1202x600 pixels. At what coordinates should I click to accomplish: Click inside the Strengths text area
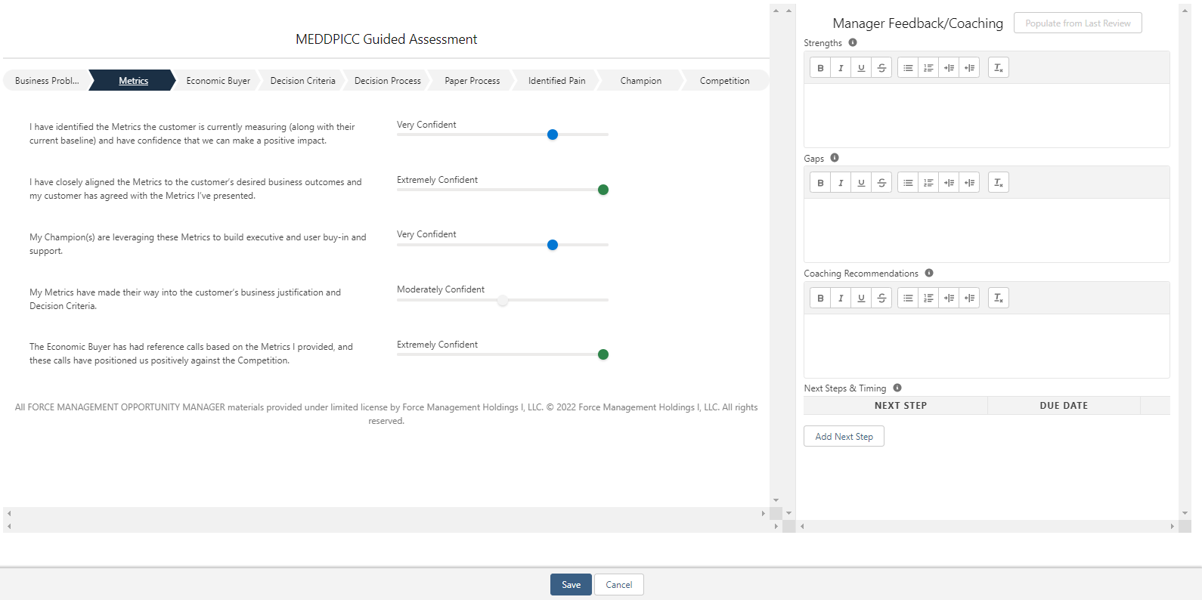pos(987,115)
